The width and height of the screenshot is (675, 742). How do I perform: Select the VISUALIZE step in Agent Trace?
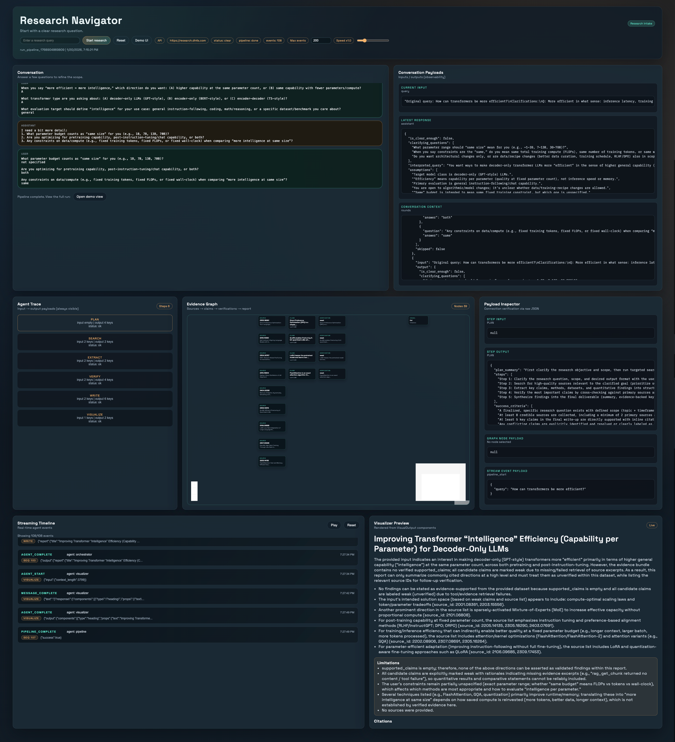click(x=95, y=418)
